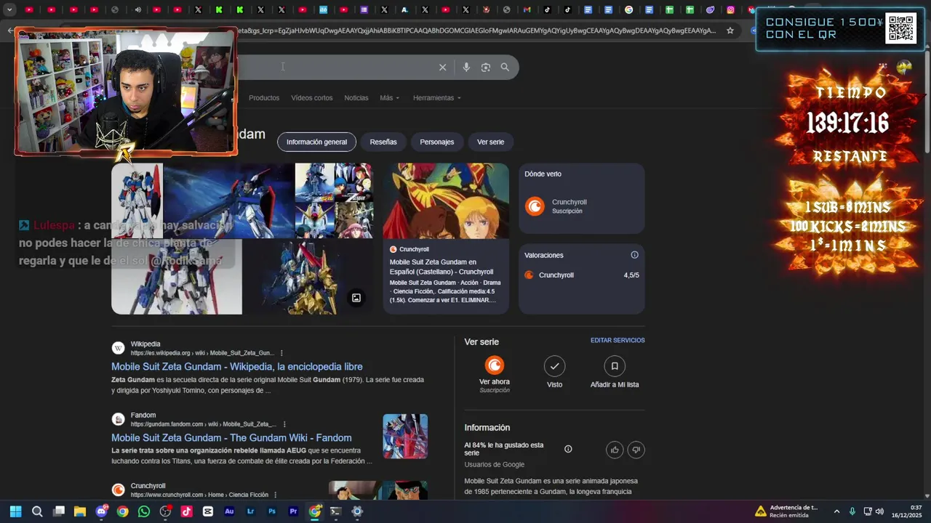Click the network icon in system tray
931x523 pixels.
coord(868,511)
